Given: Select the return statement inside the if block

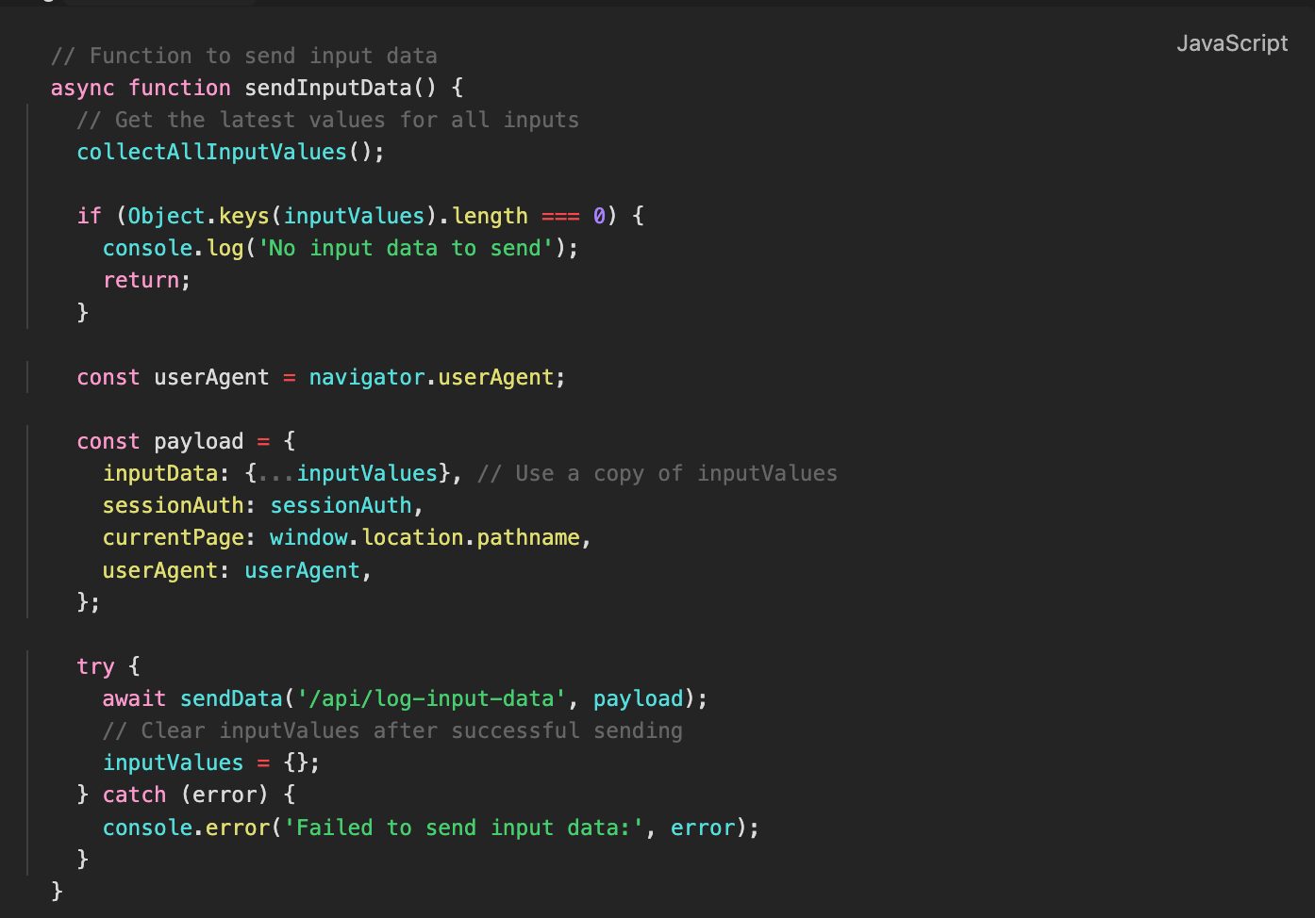Looking at the screenshot, I should tap(140, 279).
